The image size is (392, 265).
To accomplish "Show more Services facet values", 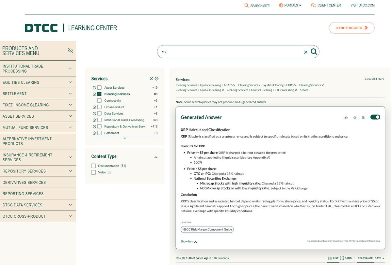I will (x=125, y=138).
